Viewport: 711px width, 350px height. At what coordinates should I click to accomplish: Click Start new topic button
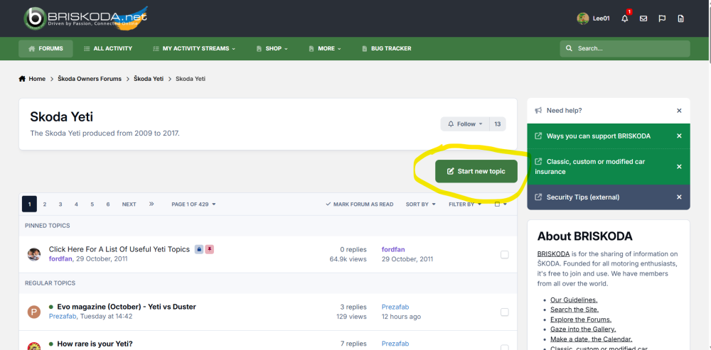pyautogui.click(x=476, y=171)
